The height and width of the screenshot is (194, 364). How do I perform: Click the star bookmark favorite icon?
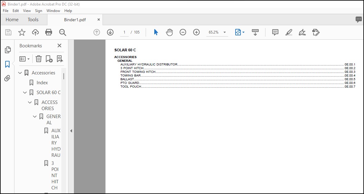[22, 32]
